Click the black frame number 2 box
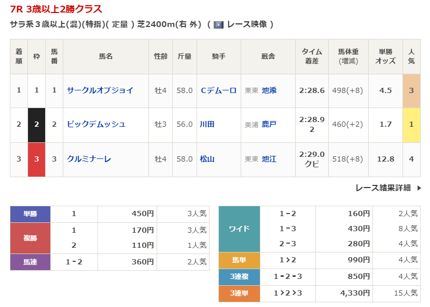Viewport: 430px width, 307px height. [36, 125]
